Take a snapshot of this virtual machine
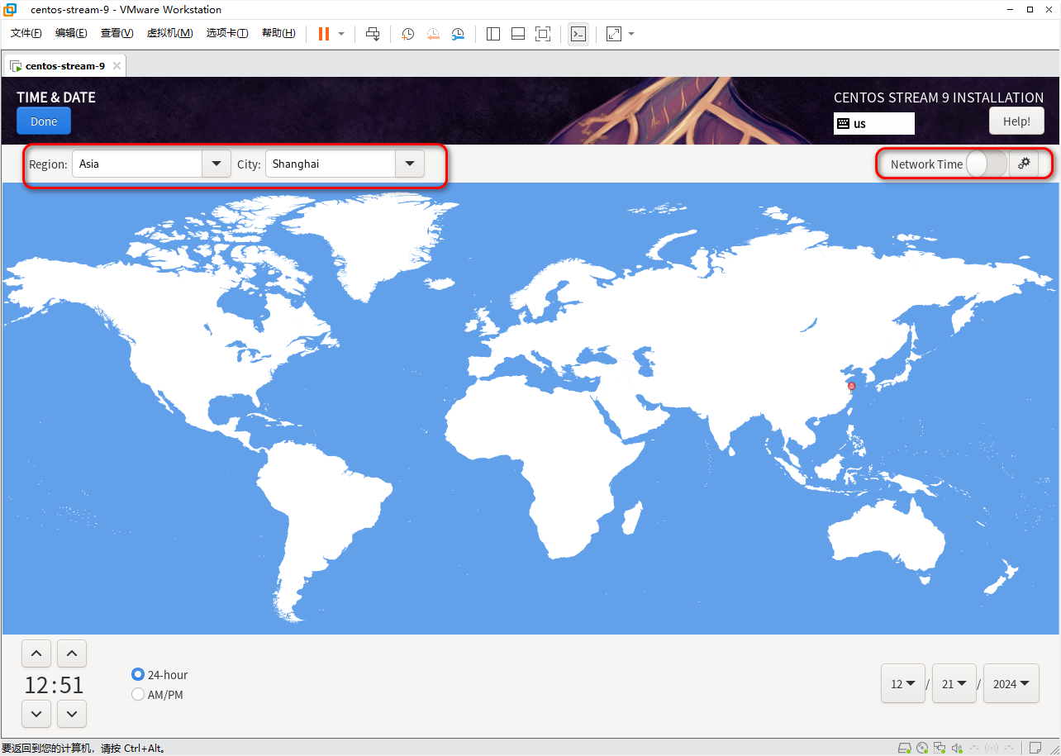 (x=408, y=34)
